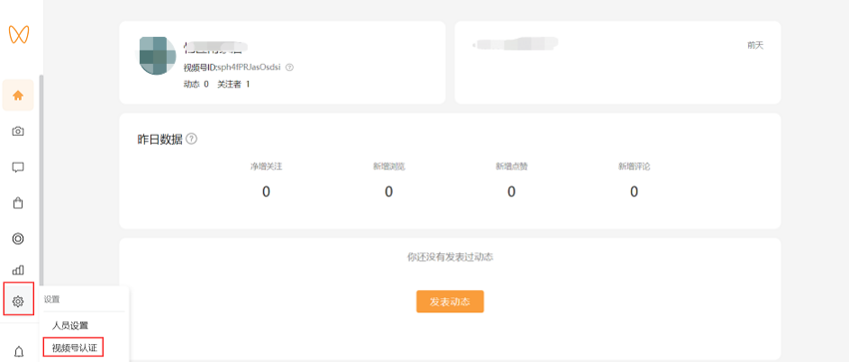Click the 新增评论 statistic value
Image resolution: width=849 pixels, height=362 pixels.
[634, 192]
